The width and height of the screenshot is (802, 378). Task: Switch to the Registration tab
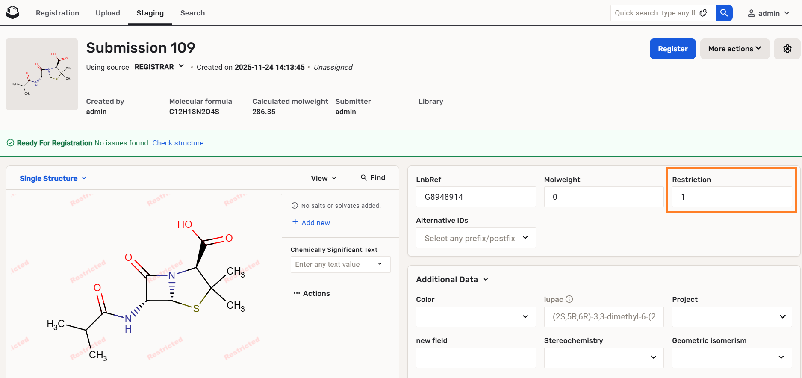[57, 13]
